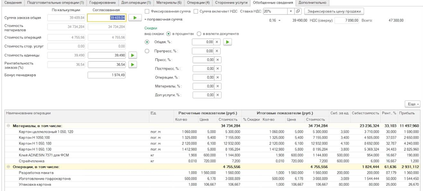Click the Наименование операции column header
423x191 pixels.
(77, 116)
